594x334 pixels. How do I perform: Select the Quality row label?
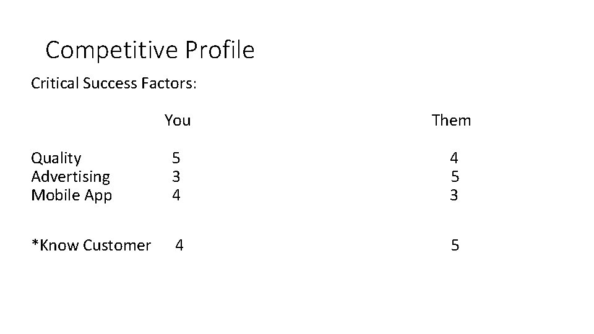[x=56, y=158]
